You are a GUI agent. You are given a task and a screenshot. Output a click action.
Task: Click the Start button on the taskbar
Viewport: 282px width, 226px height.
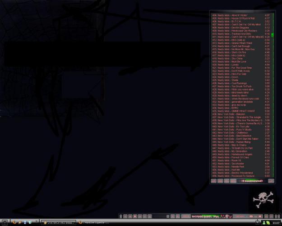5,222
